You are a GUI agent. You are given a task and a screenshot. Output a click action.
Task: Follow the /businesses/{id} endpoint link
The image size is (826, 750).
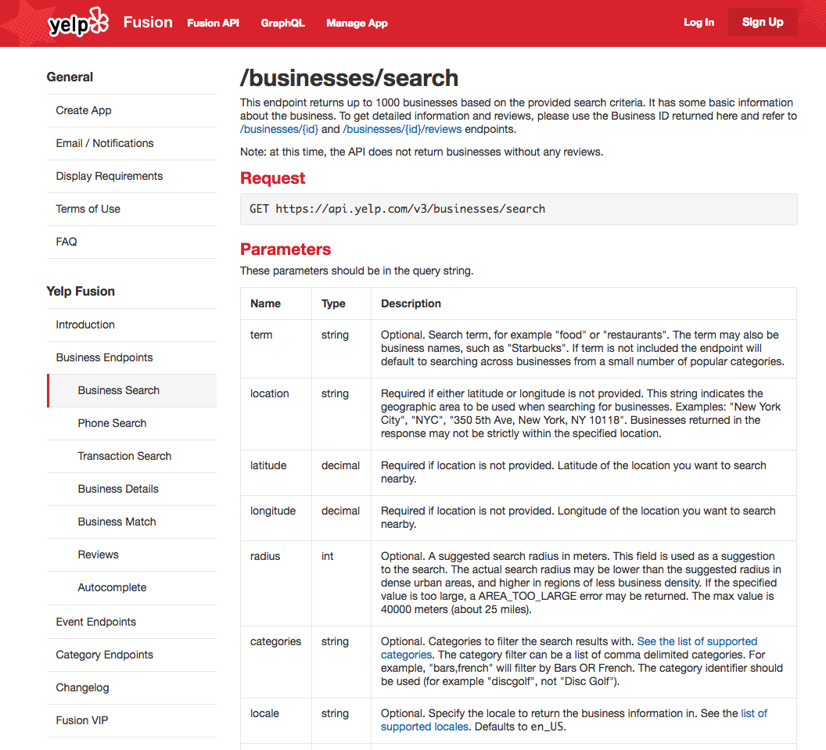point(279,129)
